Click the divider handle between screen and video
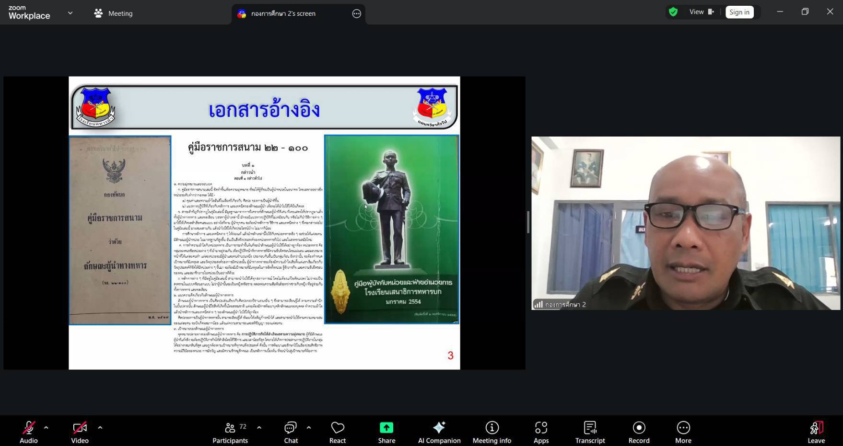 tap(528, 222)
